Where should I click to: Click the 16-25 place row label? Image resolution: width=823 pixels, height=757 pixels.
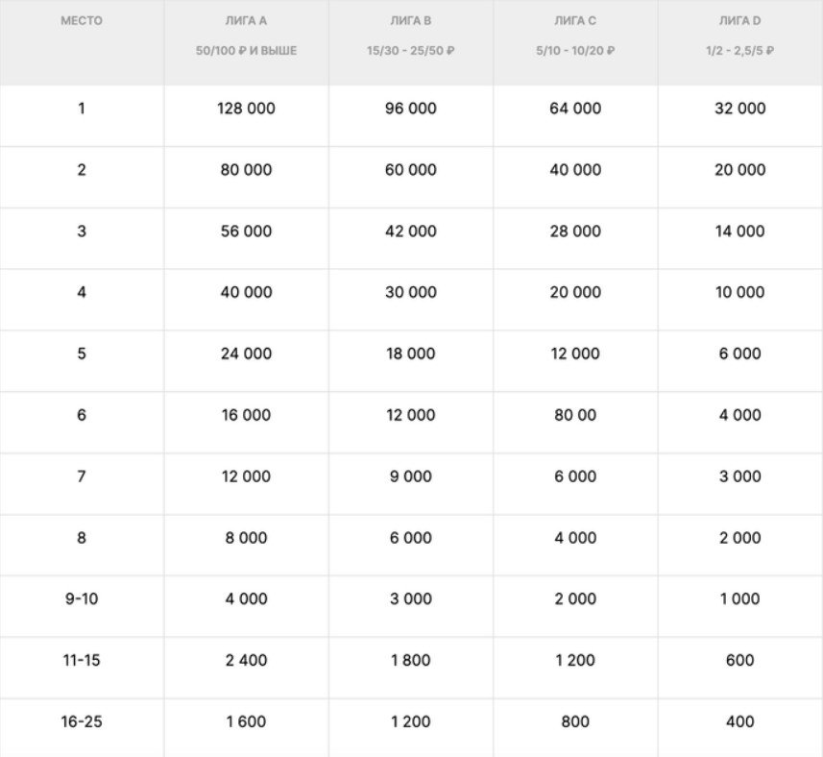tap(81, 721)
